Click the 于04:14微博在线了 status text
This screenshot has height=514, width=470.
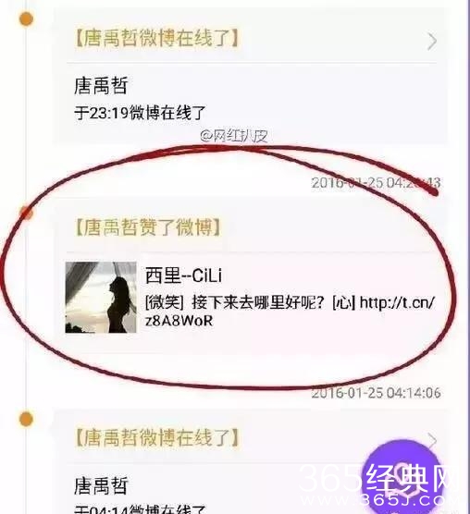[x=140, y=509]
